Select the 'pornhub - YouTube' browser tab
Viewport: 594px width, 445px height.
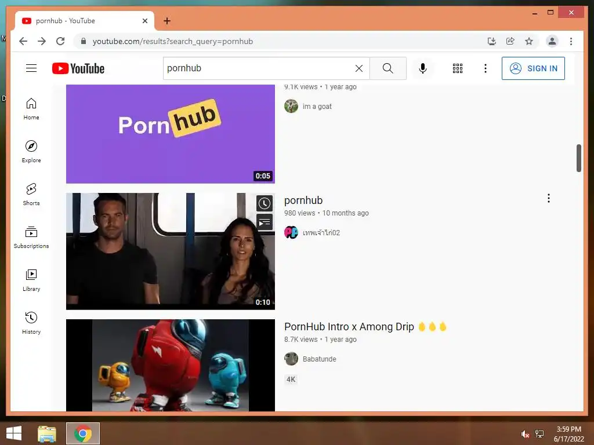85,21
